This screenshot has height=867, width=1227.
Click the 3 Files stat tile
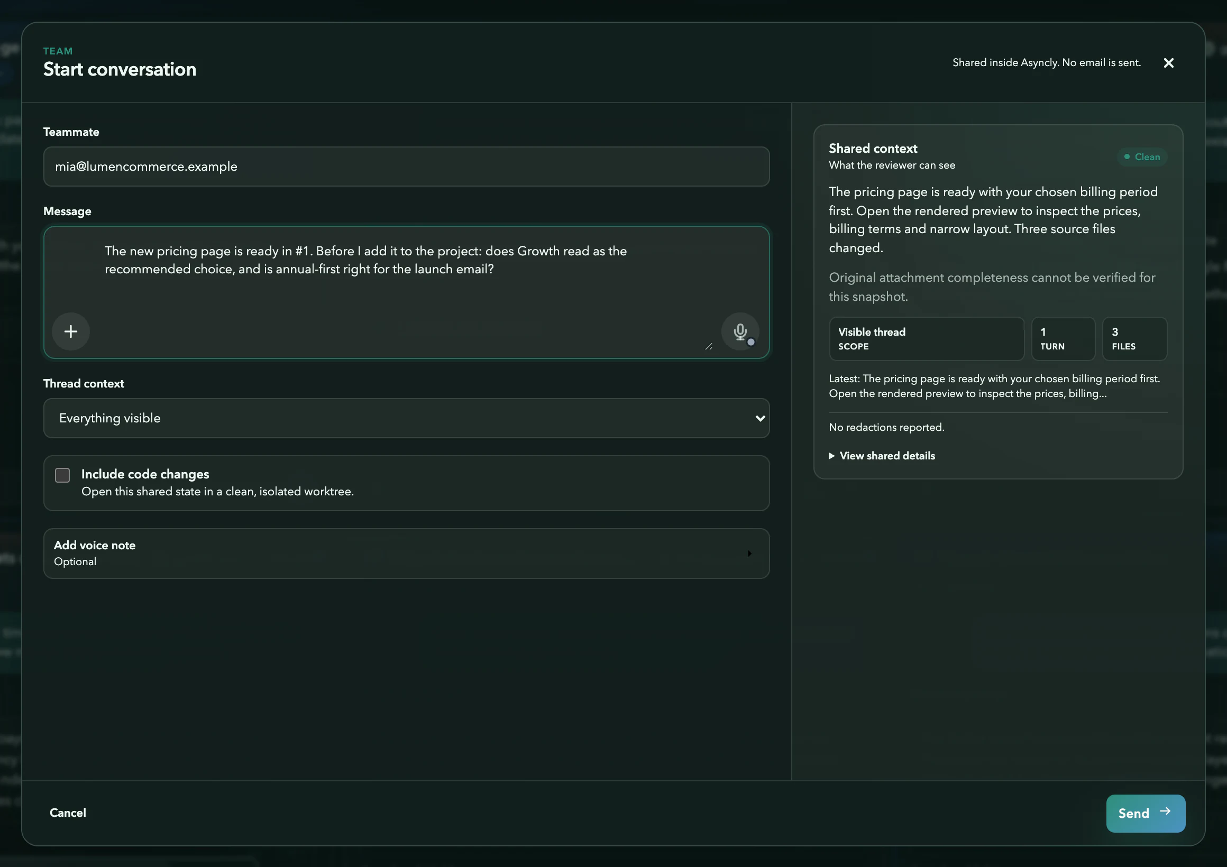click(x=1134, y=339)
